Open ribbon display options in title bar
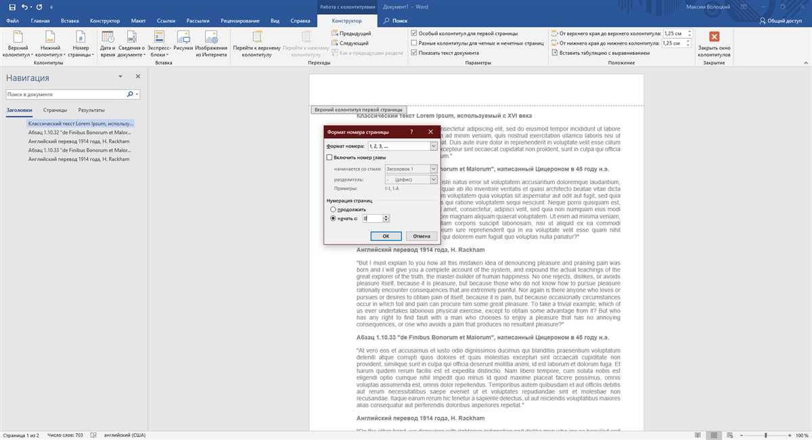Image resolution: width=812 pixels, height=440 pixels. tap(742, 7)
